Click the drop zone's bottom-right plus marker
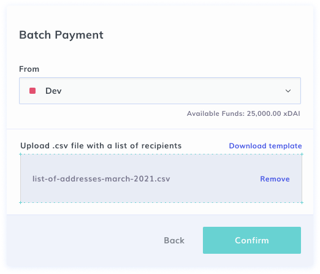This screenshot has height=274, width=320. click(x=302, y=202)
